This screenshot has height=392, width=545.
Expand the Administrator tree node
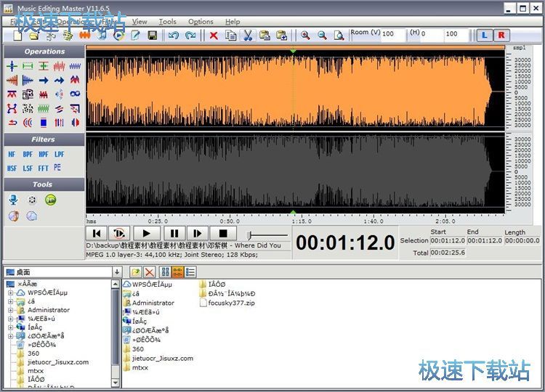[11, 310]
